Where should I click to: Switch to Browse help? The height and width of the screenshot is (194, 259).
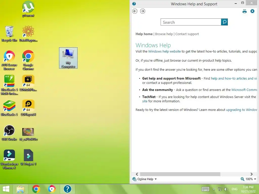pos(164,34)
